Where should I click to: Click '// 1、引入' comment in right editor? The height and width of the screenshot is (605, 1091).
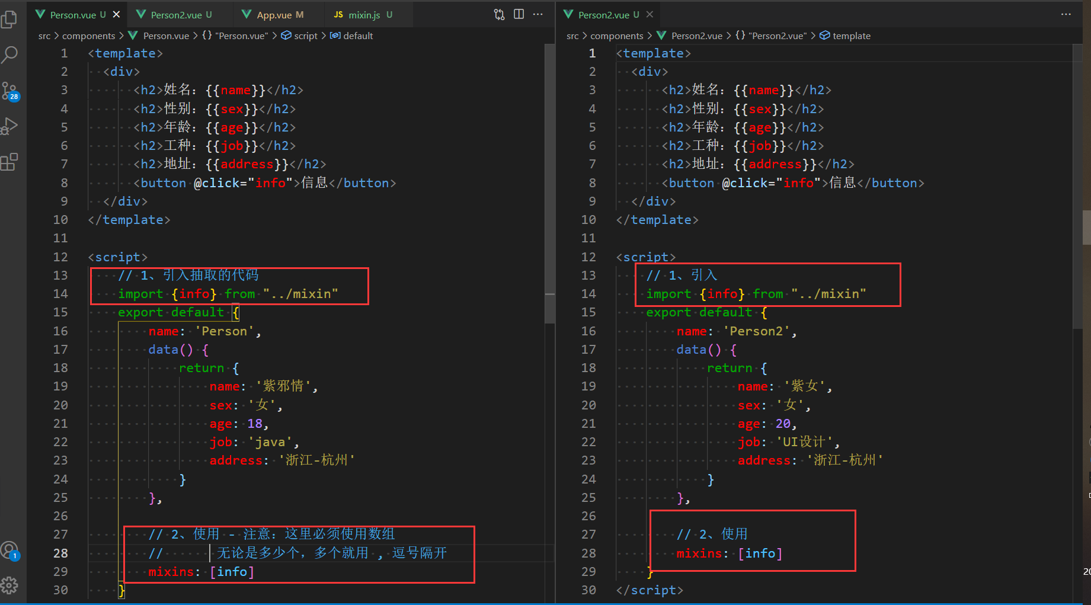[x=682, y=275]
